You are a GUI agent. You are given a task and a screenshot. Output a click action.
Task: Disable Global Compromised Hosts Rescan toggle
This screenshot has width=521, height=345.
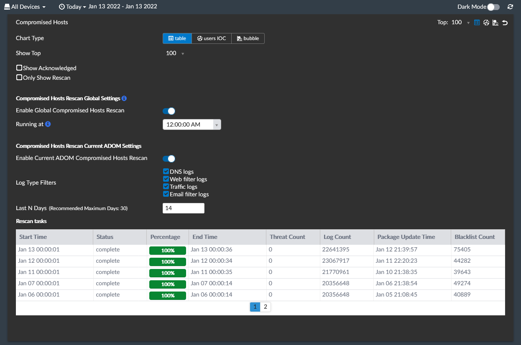[169, 111]
